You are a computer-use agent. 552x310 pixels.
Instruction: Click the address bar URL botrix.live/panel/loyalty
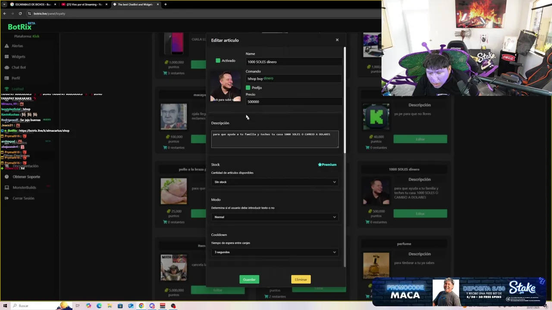49,14
